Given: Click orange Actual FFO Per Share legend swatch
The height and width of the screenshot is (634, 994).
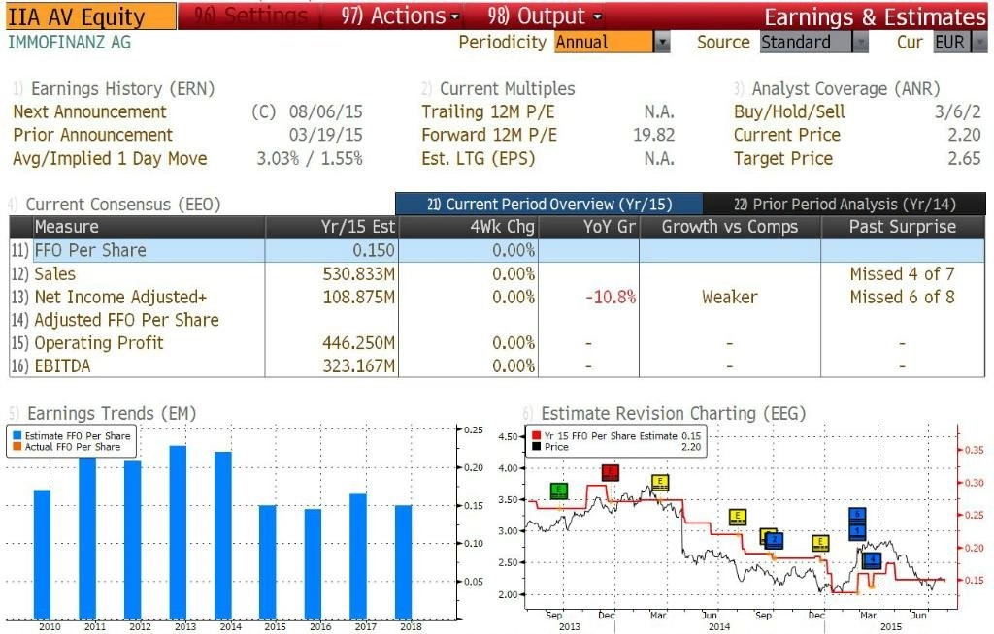Looking at the screenshot, I should (17, 447).
